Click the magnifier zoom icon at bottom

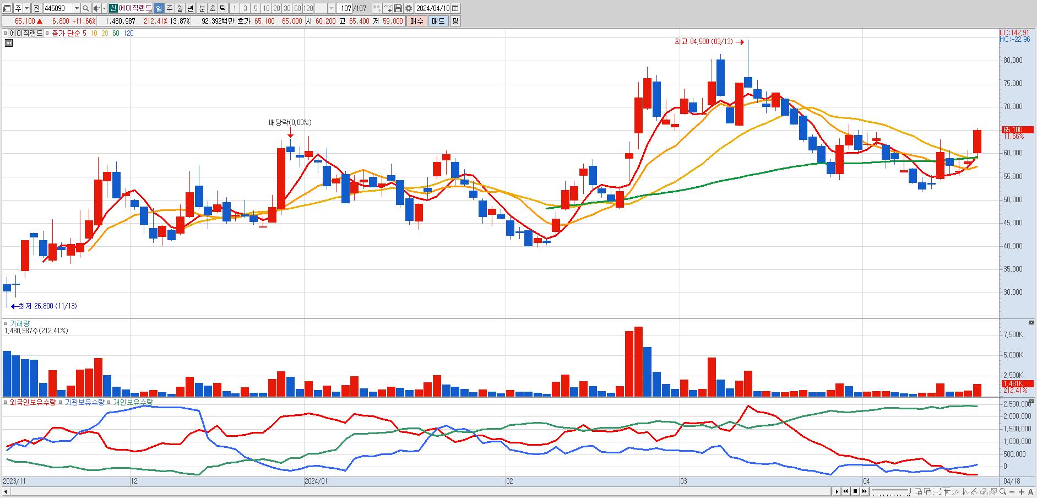pyautogui.click(x=1003, y=491)
